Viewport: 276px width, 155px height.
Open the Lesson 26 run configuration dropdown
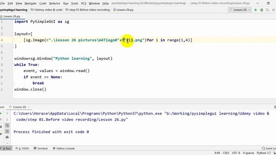240,10
